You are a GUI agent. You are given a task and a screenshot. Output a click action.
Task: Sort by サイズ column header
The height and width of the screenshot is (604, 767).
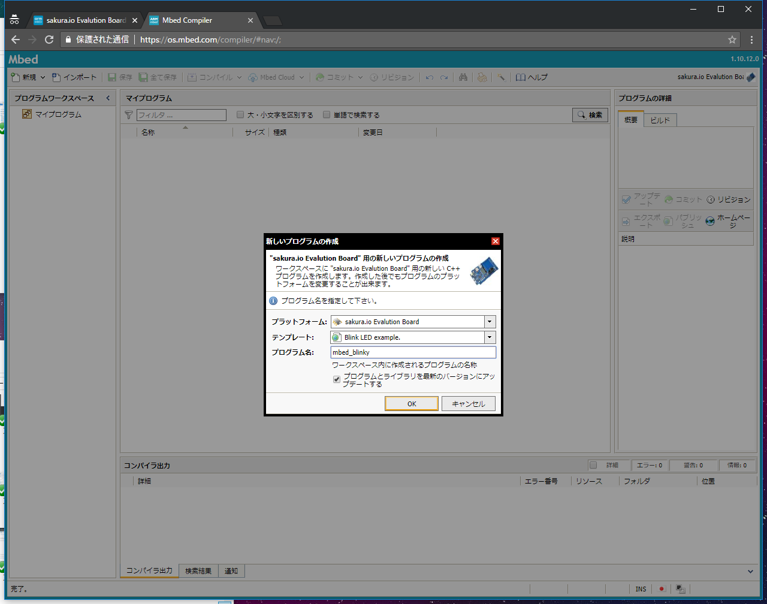(250, 132)
